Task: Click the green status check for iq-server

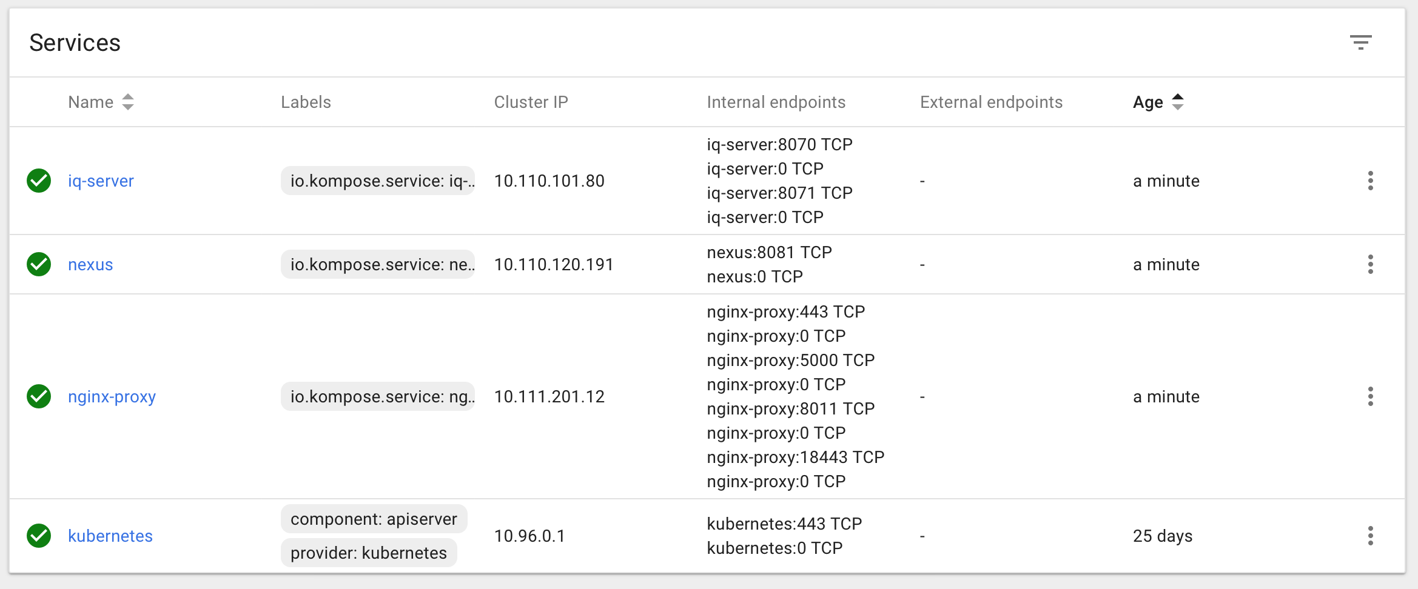Action: tap(39, 181)
